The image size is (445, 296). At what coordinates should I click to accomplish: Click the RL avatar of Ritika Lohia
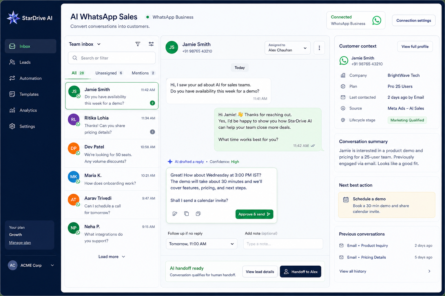pyautogui.click(x=74, y=119)
